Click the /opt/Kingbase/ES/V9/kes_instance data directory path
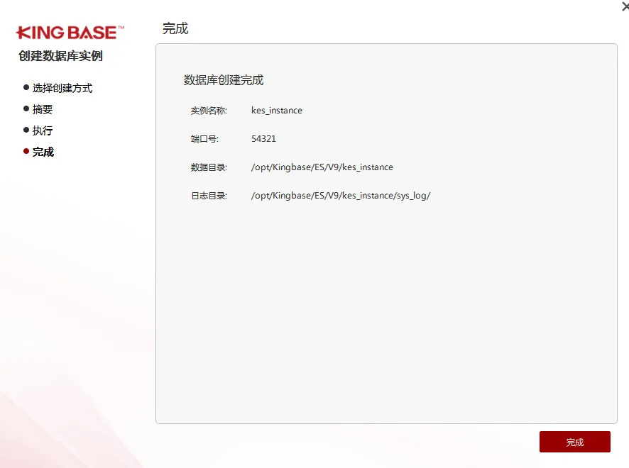Viewport: 629px width, 468px height. tap(322, 167)
